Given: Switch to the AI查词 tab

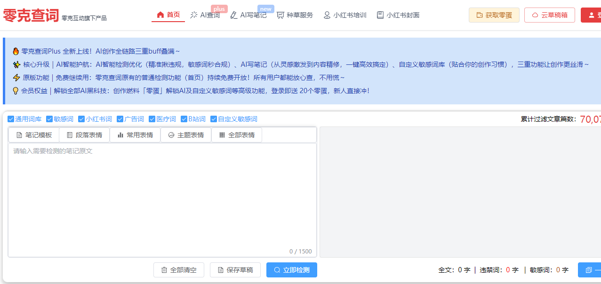Looking at the screenshot, I should pyautogui.click(x=205, y=15).
